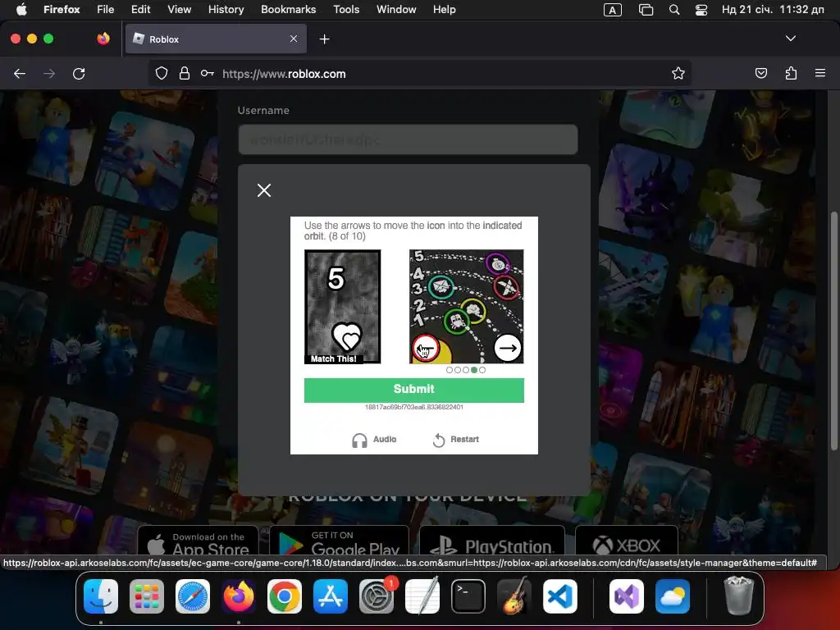The height and width of the screenshot is (630, 840).
Task: Launch Google Chrome from the Dock
Action: tap(285, 596)
